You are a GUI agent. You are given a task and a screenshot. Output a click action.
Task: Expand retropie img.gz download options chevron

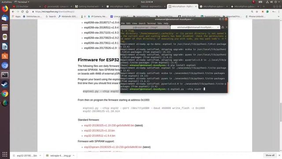74,155
